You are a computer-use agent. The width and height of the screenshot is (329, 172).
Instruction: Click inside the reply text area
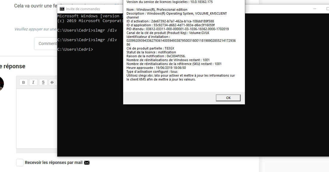[x=37, y=119]
